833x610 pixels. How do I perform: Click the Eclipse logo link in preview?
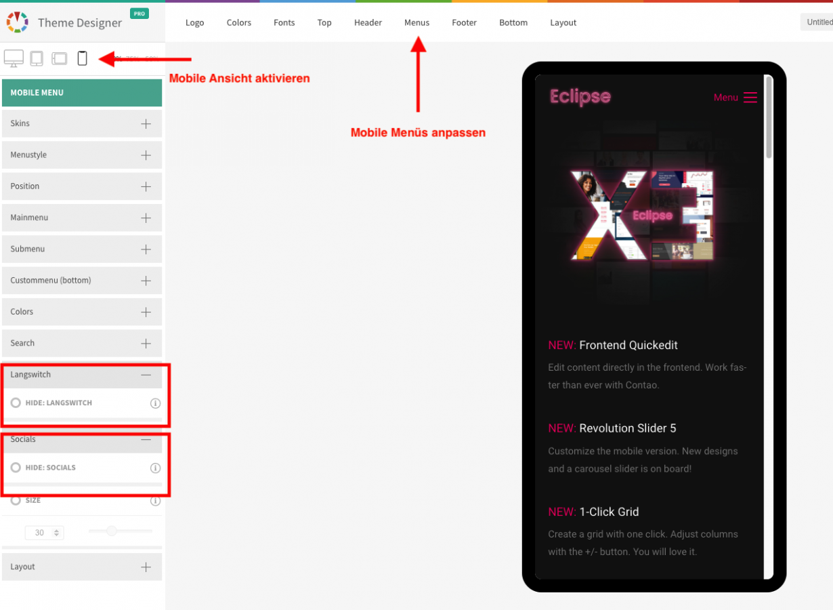pos(580,97)
